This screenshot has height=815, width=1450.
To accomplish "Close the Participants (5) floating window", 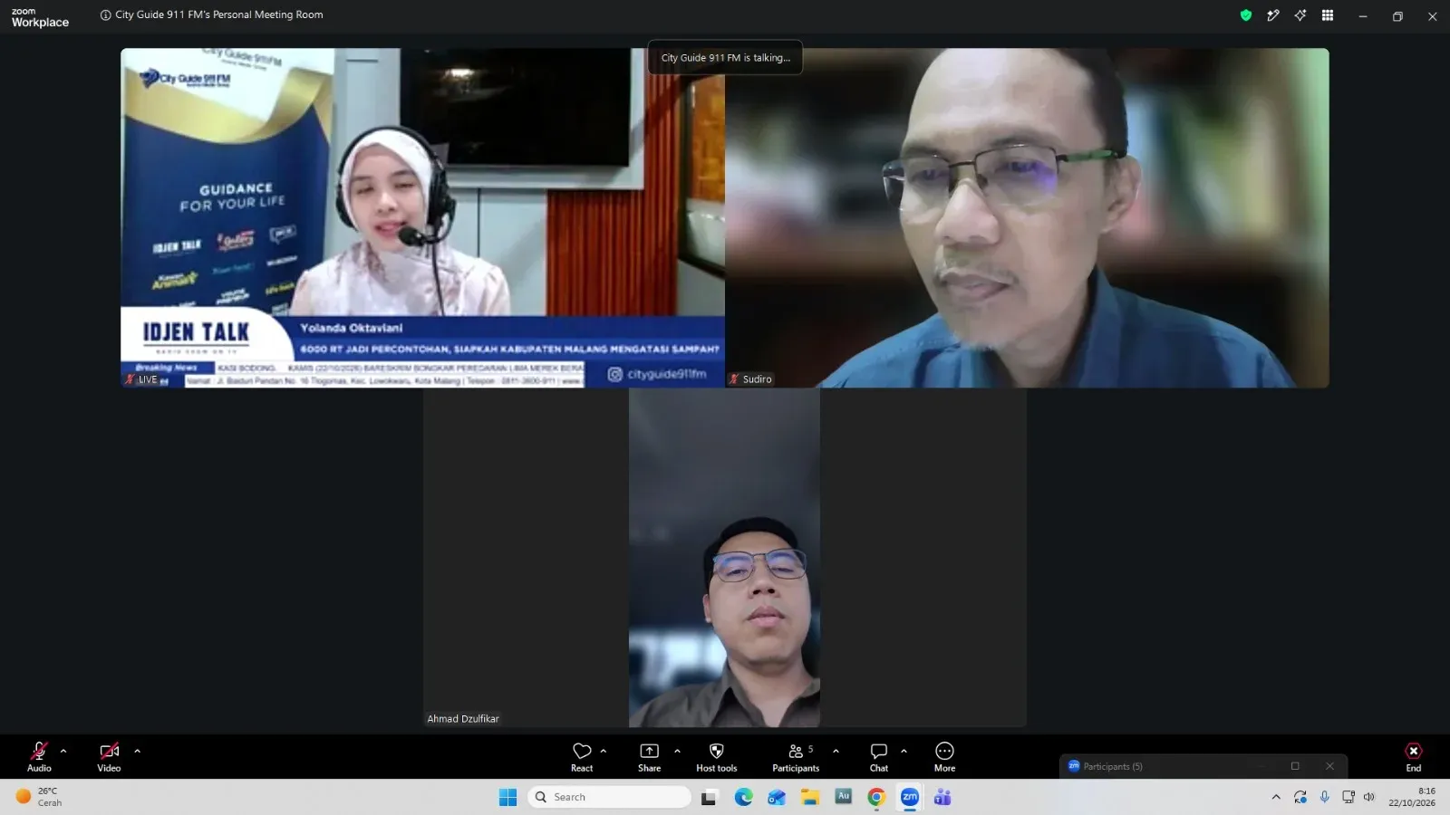I will pos(1329,766).
